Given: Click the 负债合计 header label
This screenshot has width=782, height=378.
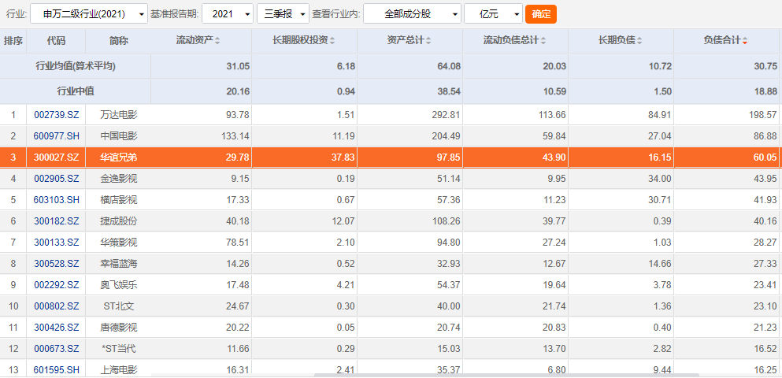Looking at the screenshot, I should pos(722,41).
